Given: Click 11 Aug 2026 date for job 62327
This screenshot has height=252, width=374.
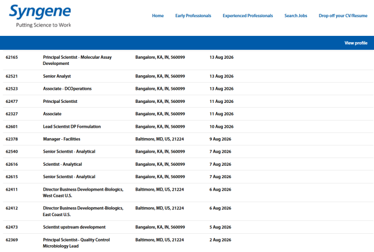Looking at the screenshot, I should 222,114.
